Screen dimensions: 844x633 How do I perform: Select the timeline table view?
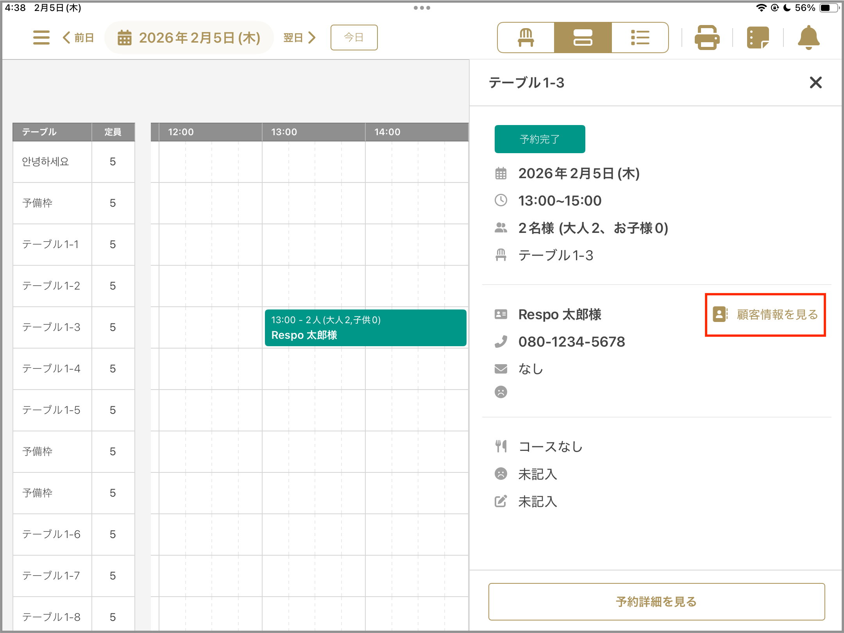[x=583, y=38]
